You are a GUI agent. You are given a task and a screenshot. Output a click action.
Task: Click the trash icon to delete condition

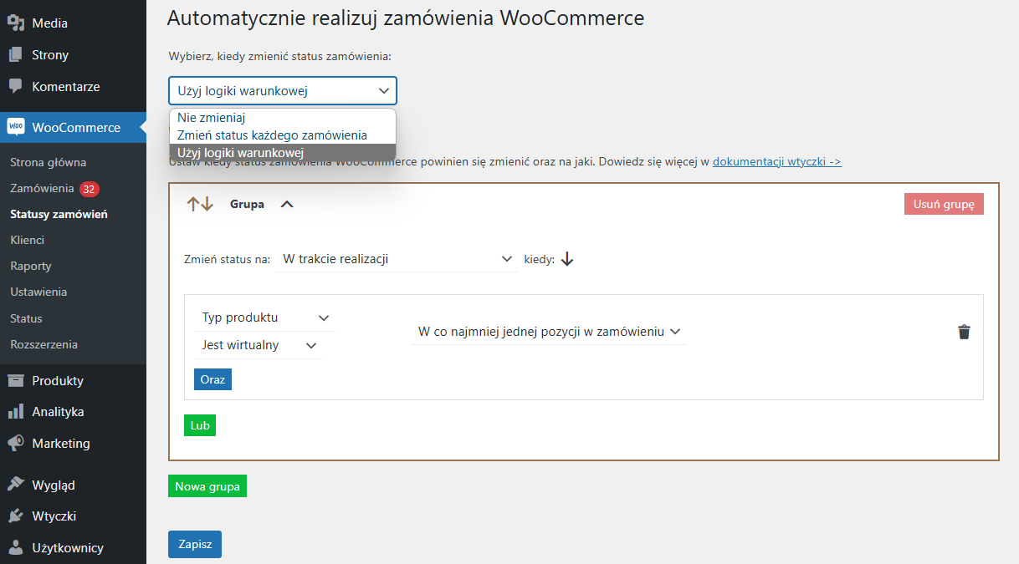pos(964,332)
